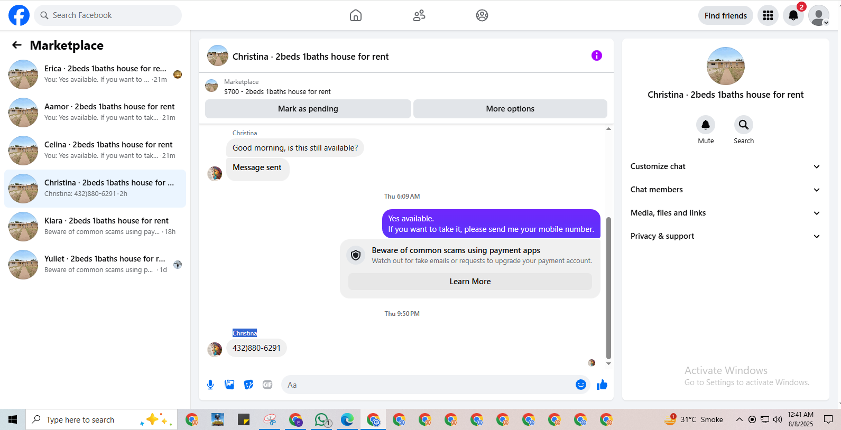
Task: Click weather 31°C Smoke widget
Action: tap(694, 419)
